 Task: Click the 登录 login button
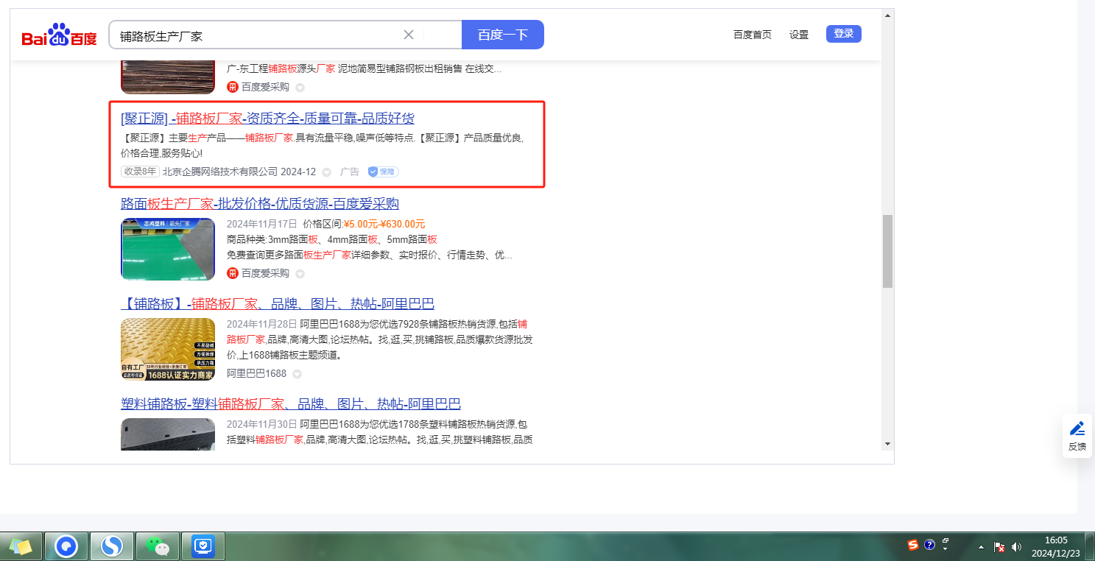pyautogui.click(x=844, y=33)
